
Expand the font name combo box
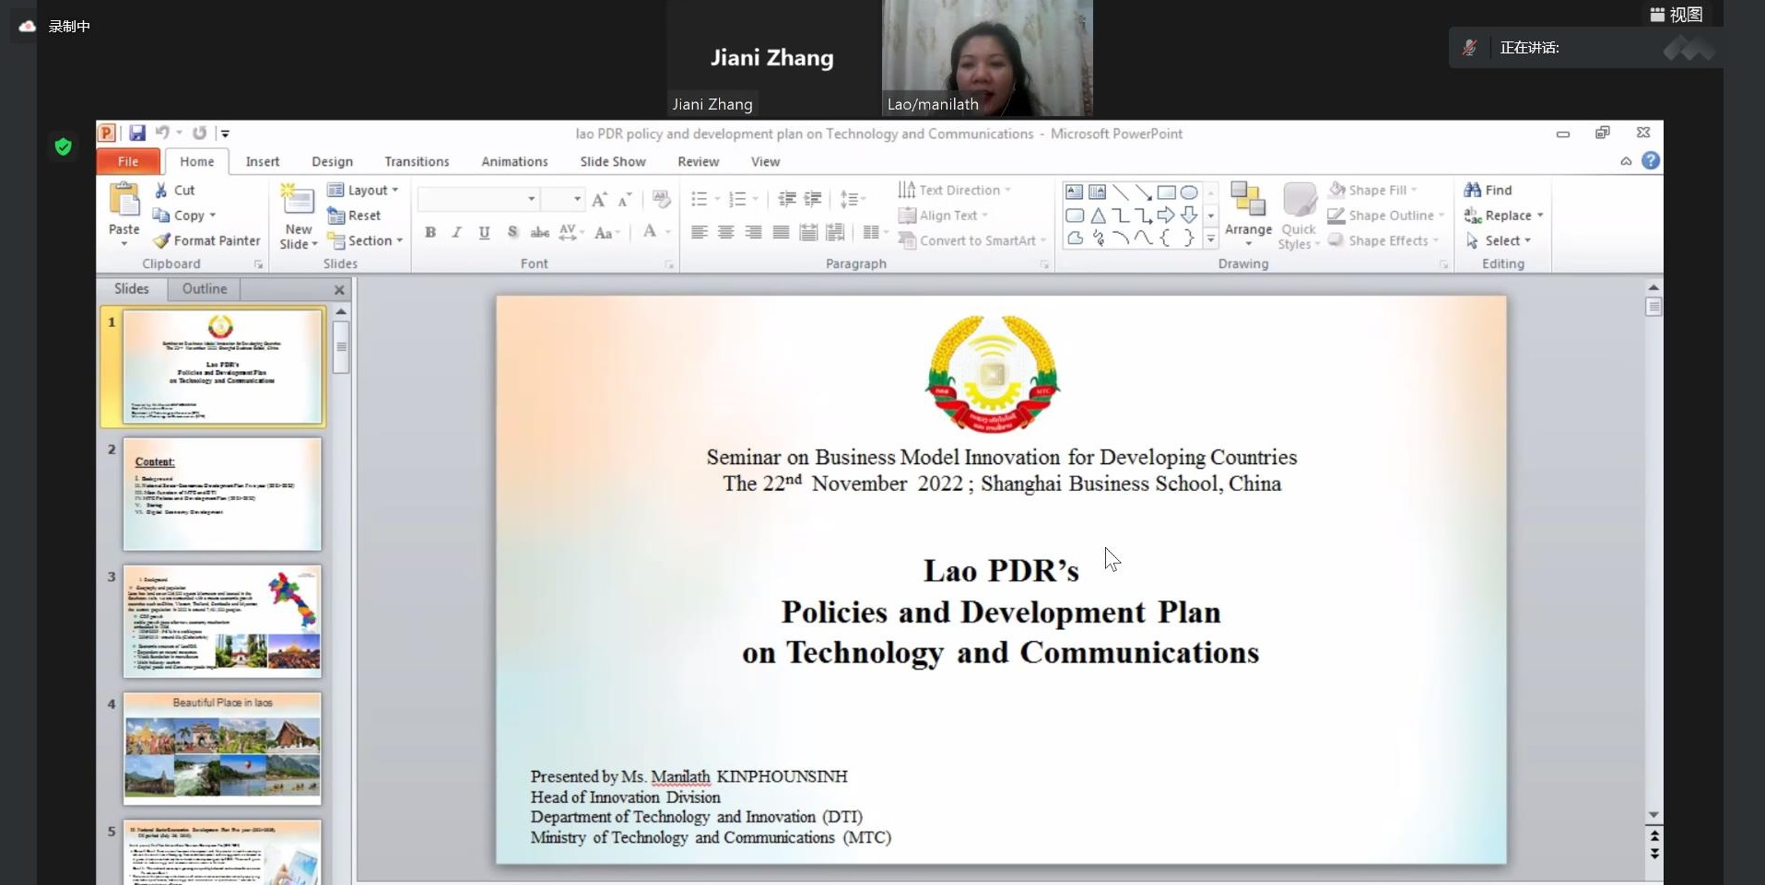(x=531, y=199)
